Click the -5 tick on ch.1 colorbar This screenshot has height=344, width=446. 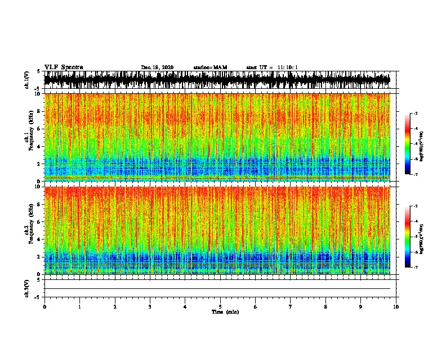coord(415,144)
